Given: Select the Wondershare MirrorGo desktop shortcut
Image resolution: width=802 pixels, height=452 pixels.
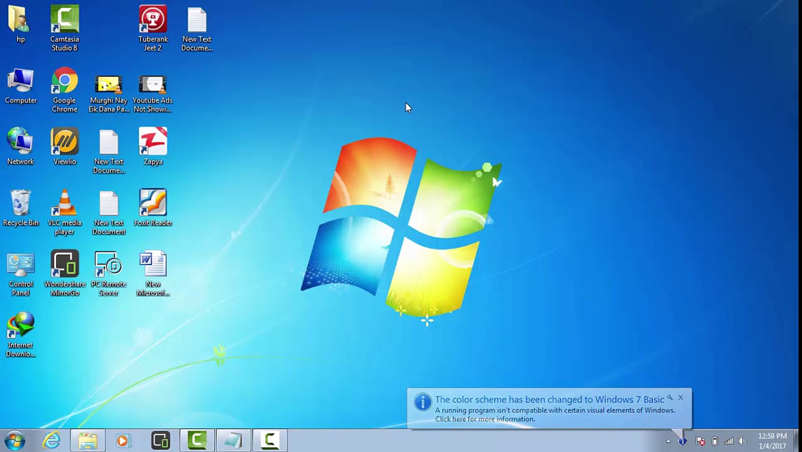Looking at the screenshot, I should click(65, 273).
